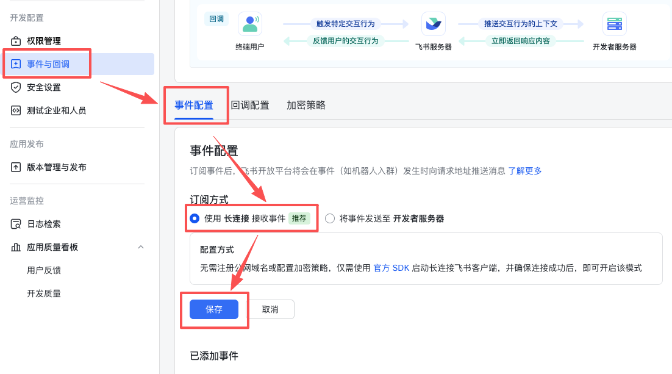Click the 安全设置 shield icon

point(16,87)
